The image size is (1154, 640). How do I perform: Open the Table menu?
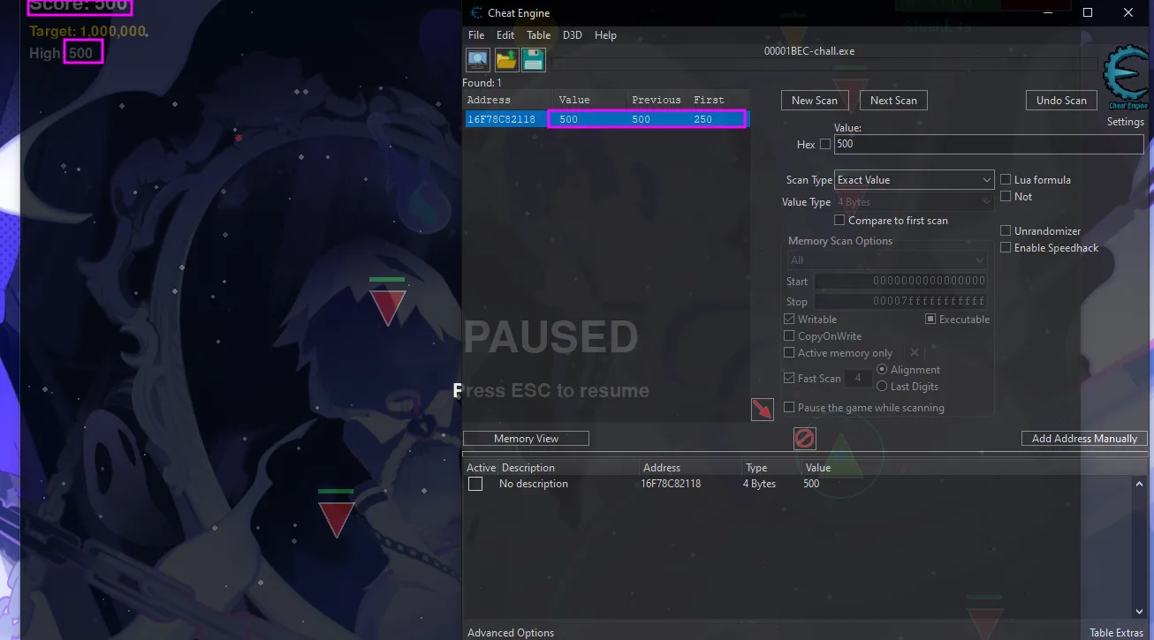coord(539,35)
